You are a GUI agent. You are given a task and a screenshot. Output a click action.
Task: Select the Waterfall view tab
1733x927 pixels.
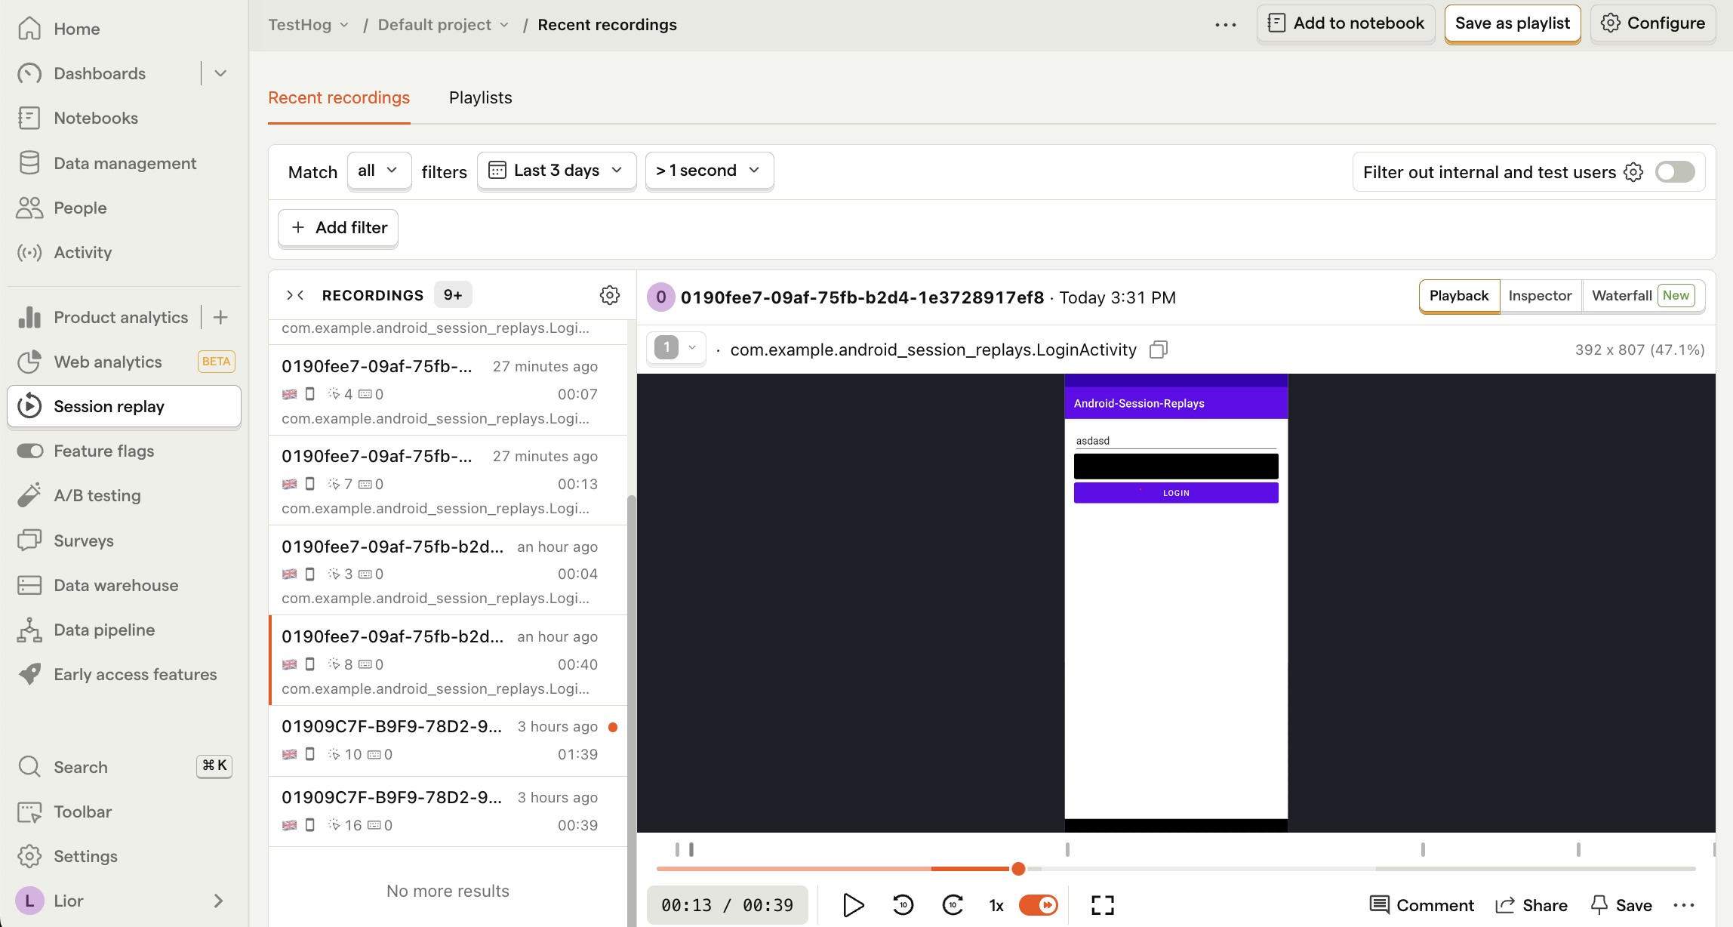click(x=1643, y=295)
